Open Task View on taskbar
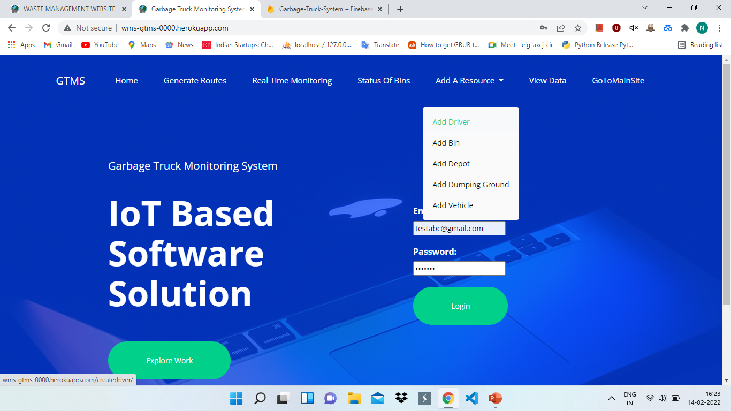Screen dimensions: 731x411 coord(283,398)
